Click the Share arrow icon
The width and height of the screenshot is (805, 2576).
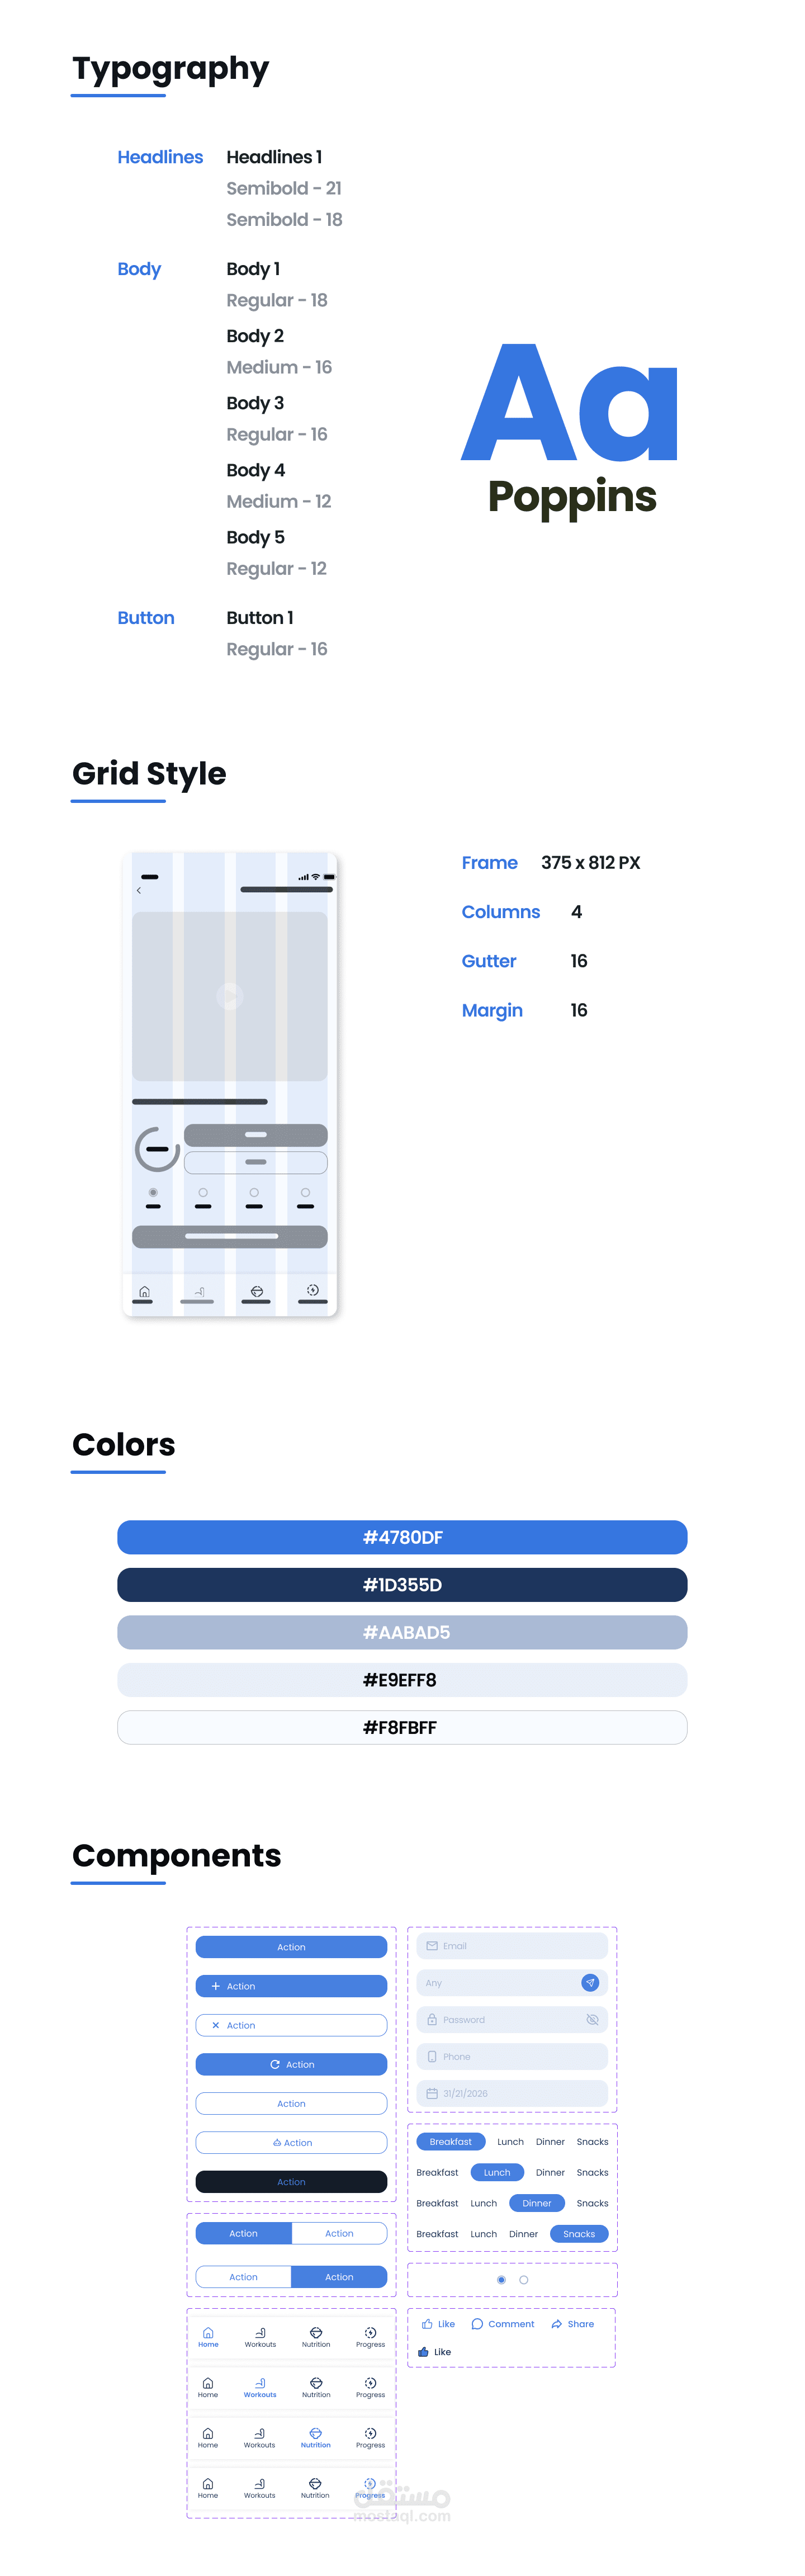pos(556,2324)
